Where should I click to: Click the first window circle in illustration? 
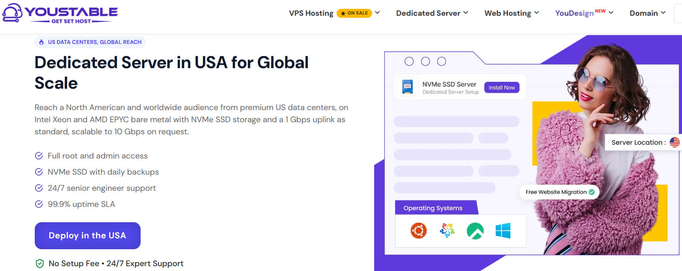click(409, 61)
